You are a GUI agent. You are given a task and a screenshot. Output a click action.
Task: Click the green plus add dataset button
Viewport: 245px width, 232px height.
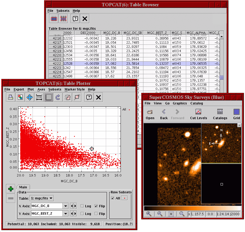coord(11,189)
